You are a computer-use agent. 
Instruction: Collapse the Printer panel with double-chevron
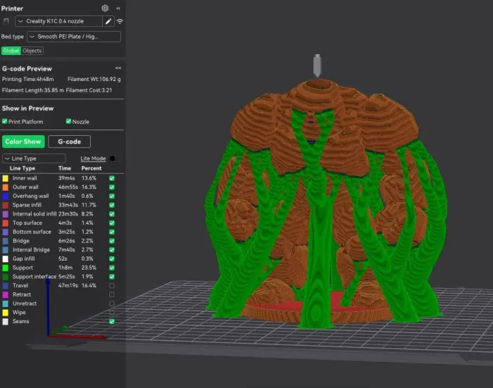coord(118,8)
